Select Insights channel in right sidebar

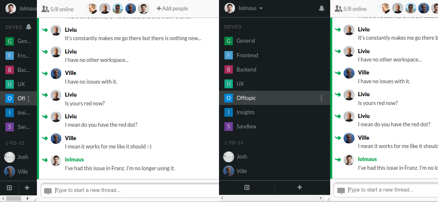pos(274,112)
